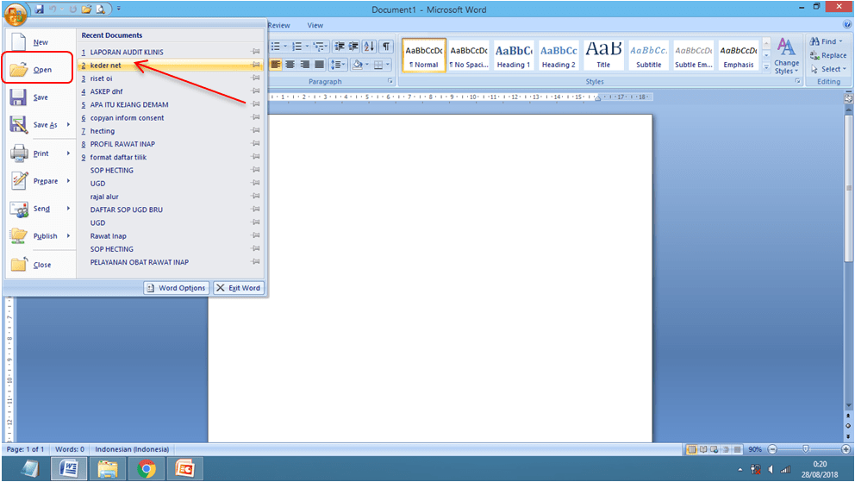Open the Select dropdown in Editing group
Image resolution: width=855 pixels, height=482 pixels.
tap(828, 69)
